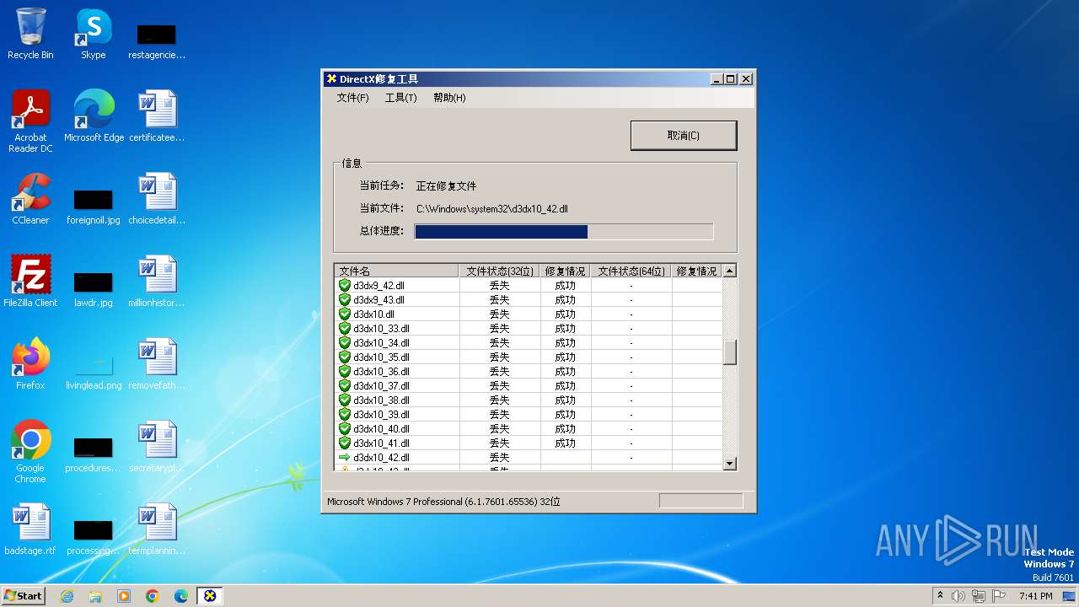Click the taskbar clock
1079x607 pixels.
(x=1035, y=596)
